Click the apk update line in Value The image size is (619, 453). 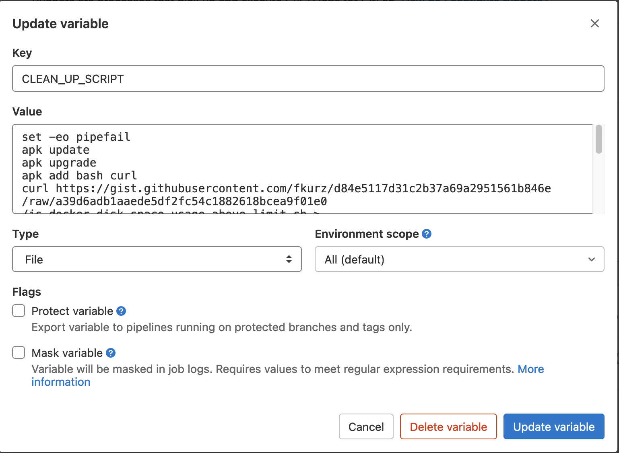[x=56, y=150]
